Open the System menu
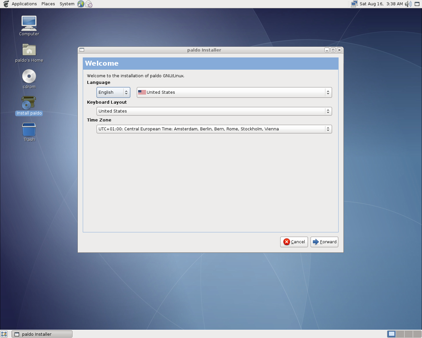 [x=67, y=4]
